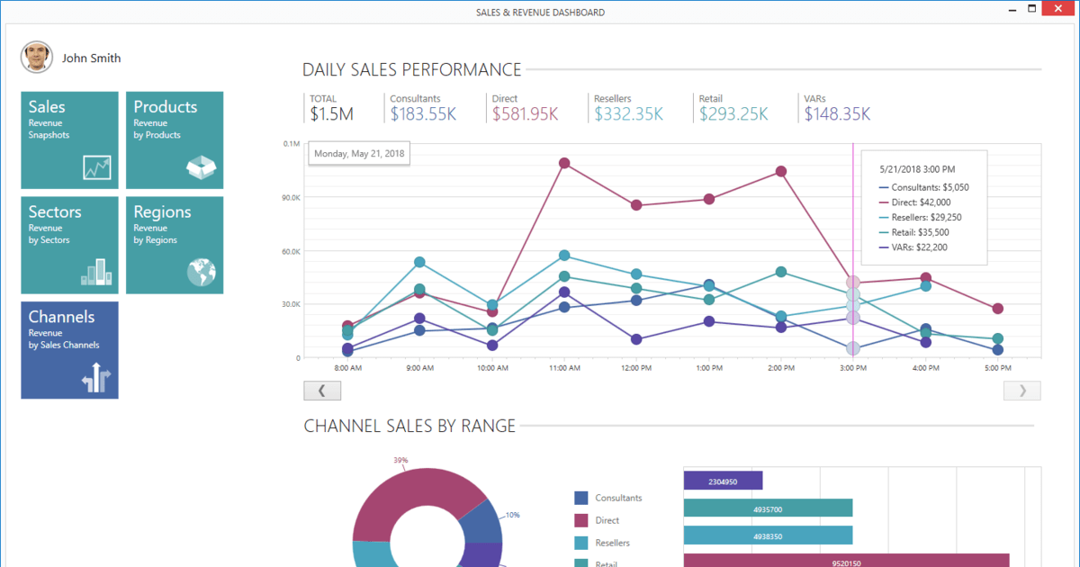Select the Direct legend color swatch

tap(581, 520)
